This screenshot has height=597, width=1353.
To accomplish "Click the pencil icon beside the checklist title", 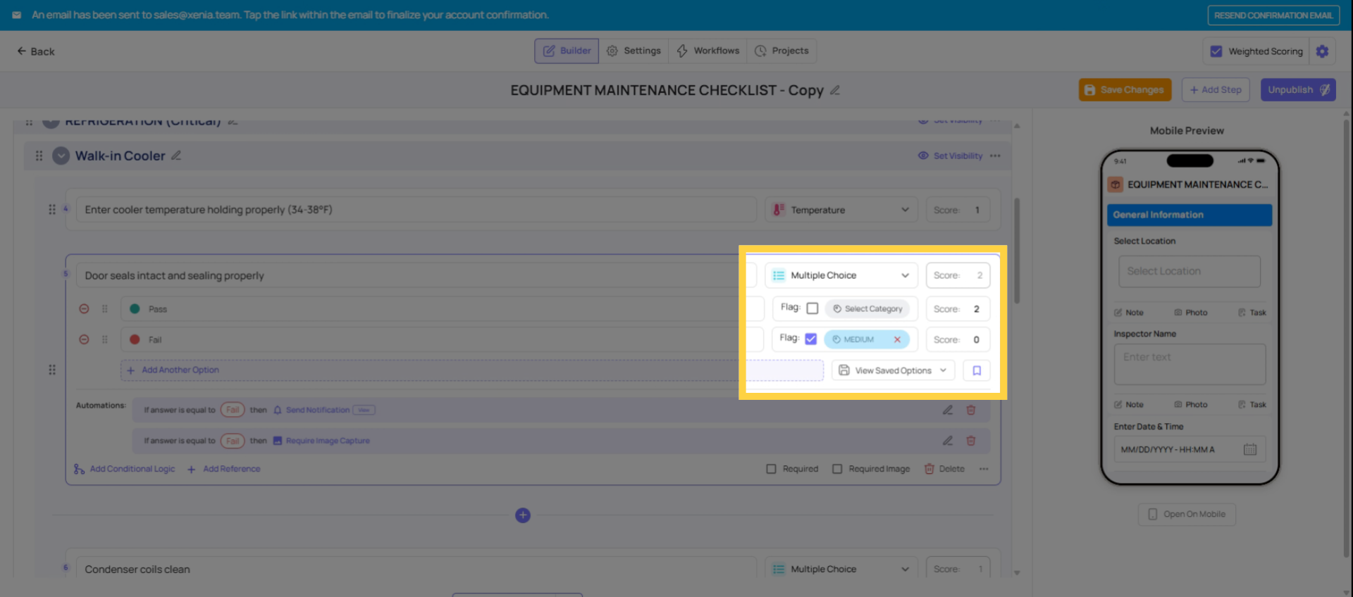I will click(x=835, y=90).
